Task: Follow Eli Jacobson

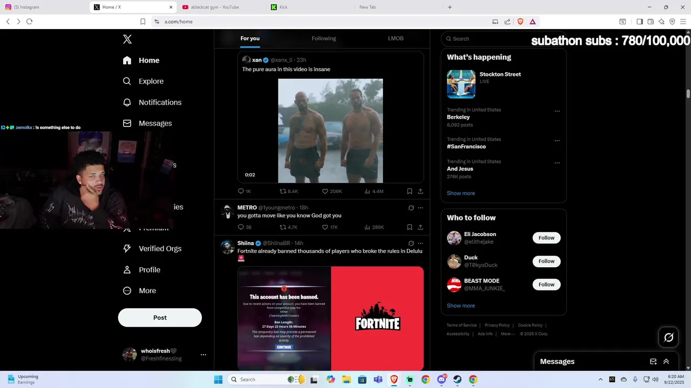Action: click(x=546, y=238)
